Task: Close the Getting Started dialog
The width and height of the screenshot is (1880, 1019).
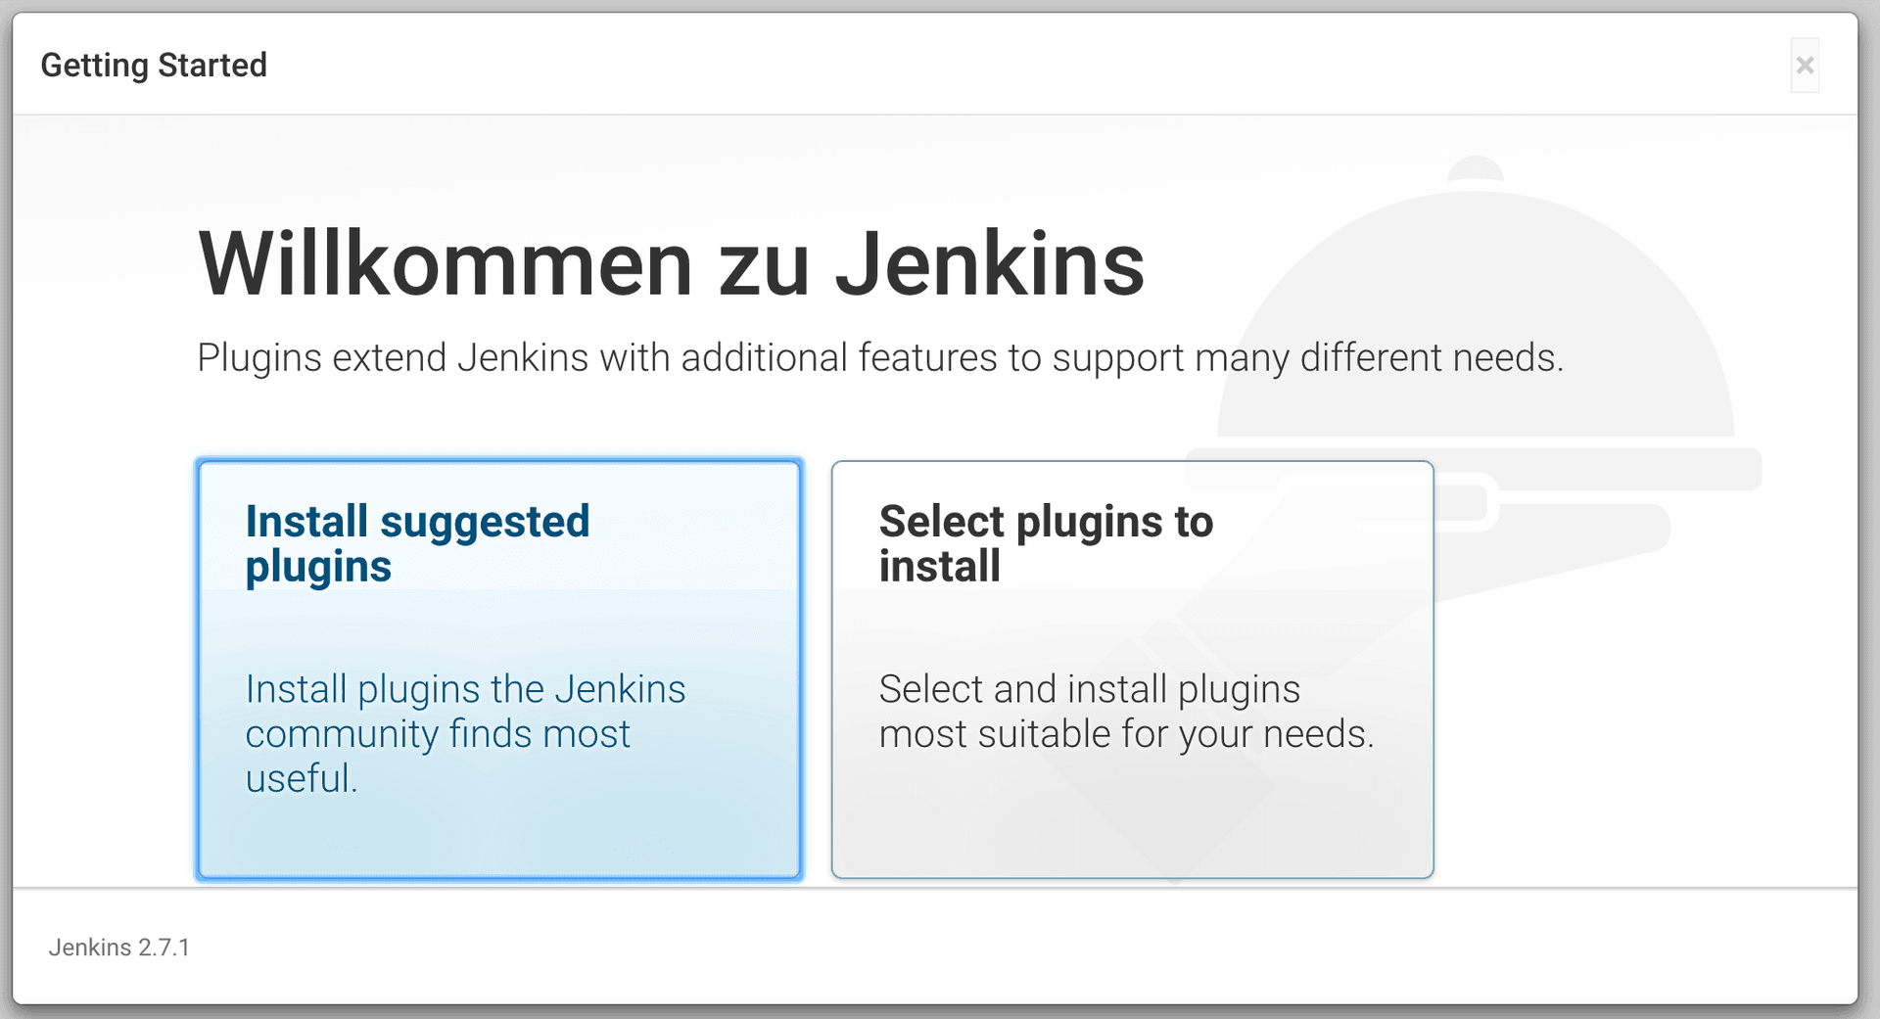Action: pos(1805,66)
